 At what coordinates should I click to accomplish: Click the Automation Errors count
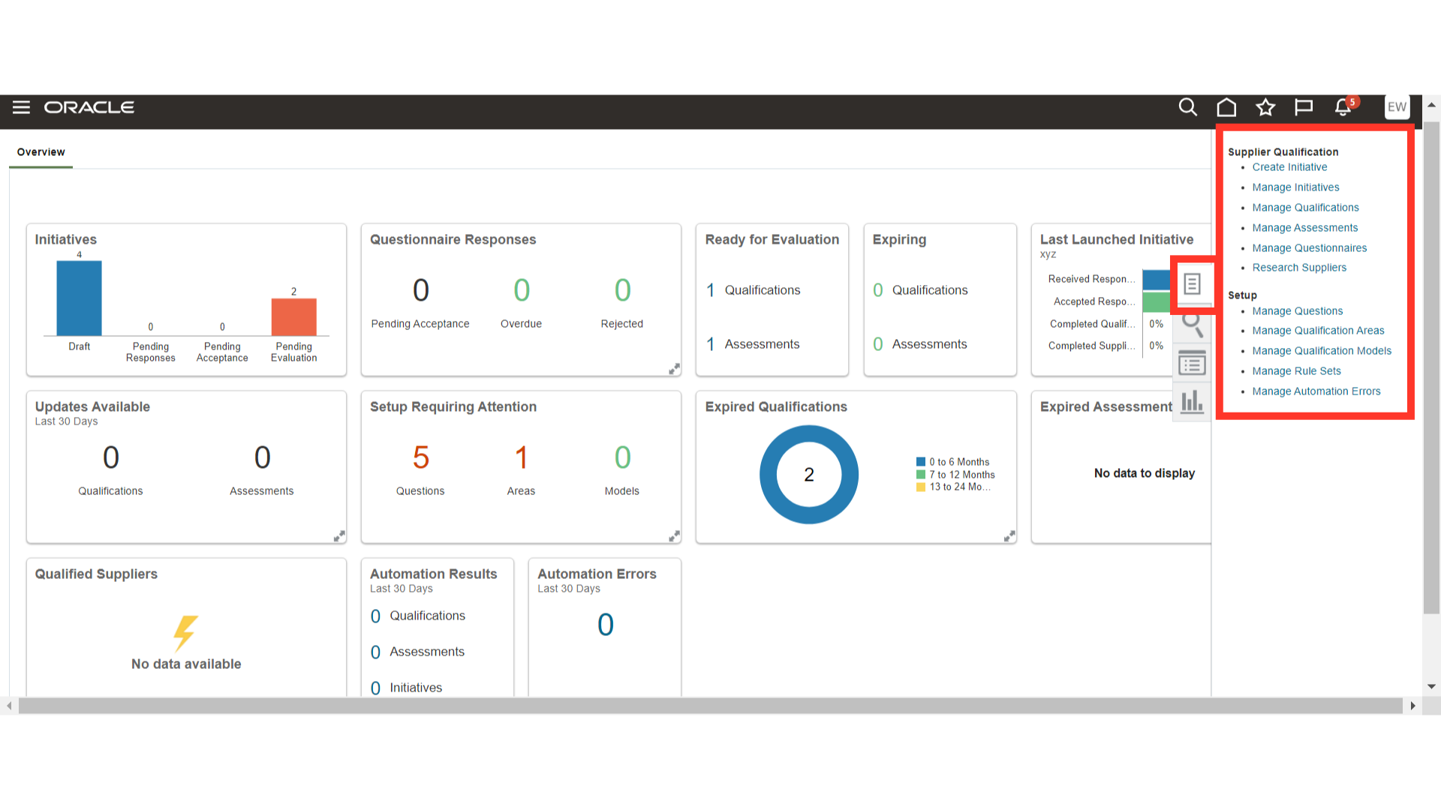point(605,625)
